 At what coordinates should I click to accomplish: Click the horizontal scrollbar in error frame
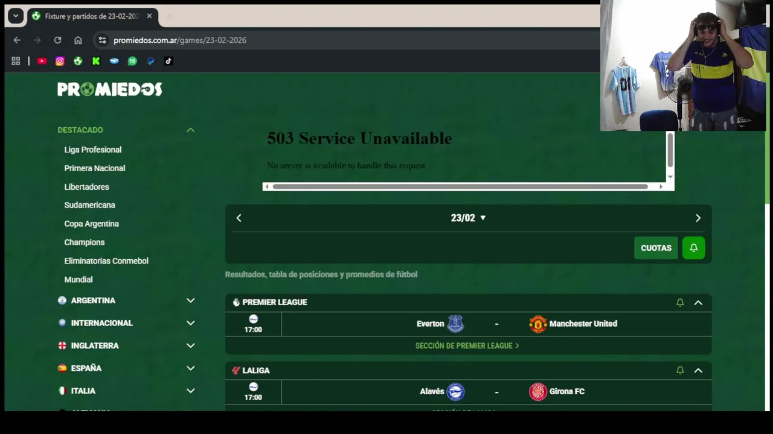[460, 187]
